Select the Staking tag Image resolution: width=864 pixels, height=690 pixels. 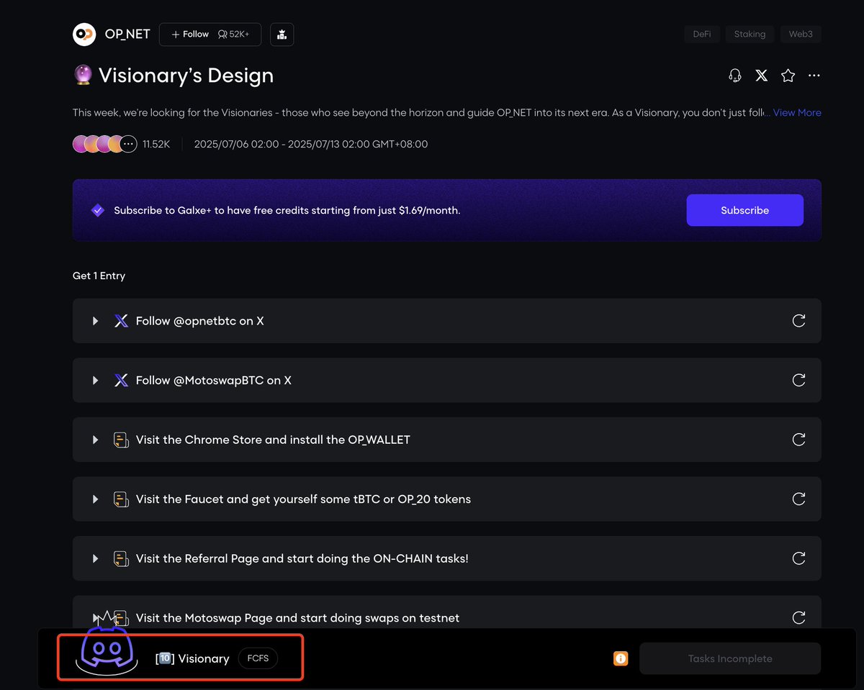(x=750, y=34)
